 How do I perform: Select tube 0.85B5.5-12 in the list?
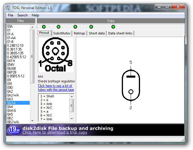[x=18, y=76]
